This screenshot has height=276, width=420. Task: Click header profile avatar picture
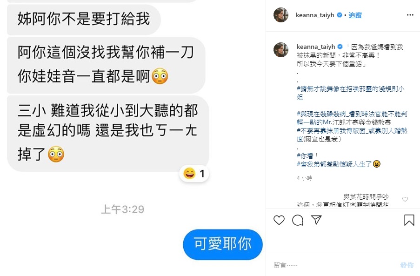pos(281,15)
